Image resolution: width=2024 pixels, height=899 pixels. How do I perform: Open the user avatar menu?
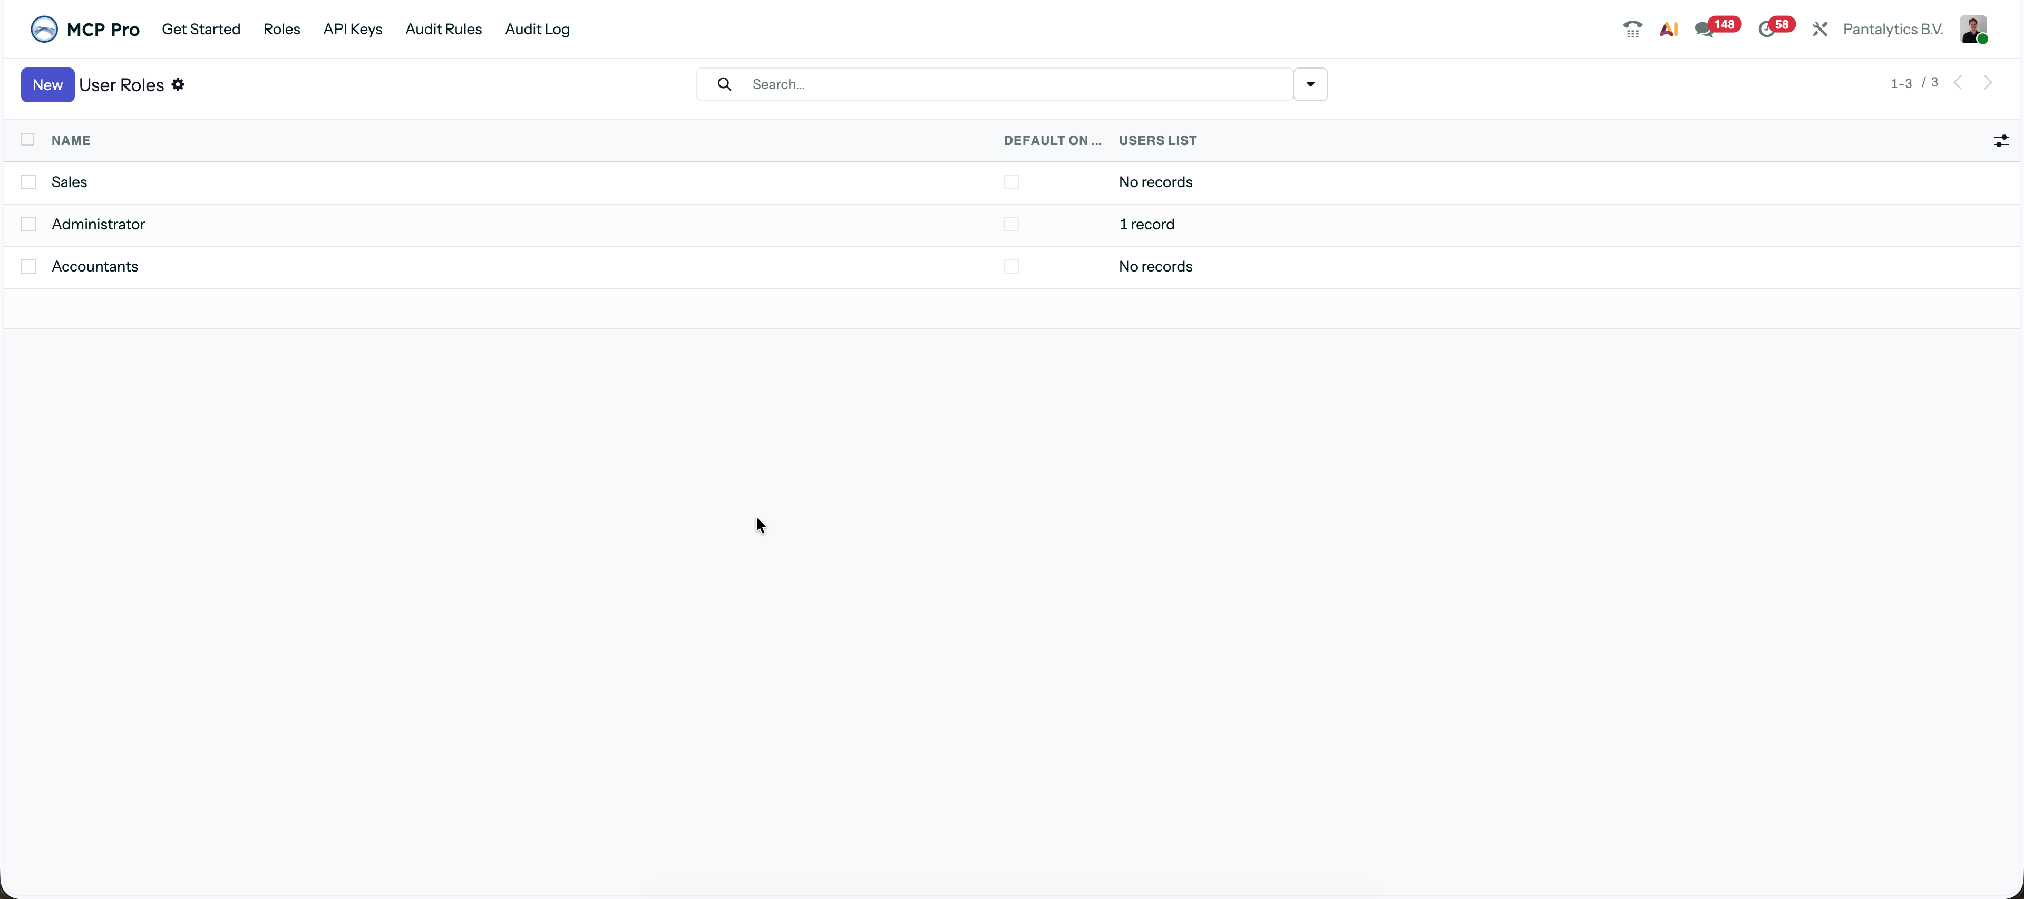[x=1973, y=29]
